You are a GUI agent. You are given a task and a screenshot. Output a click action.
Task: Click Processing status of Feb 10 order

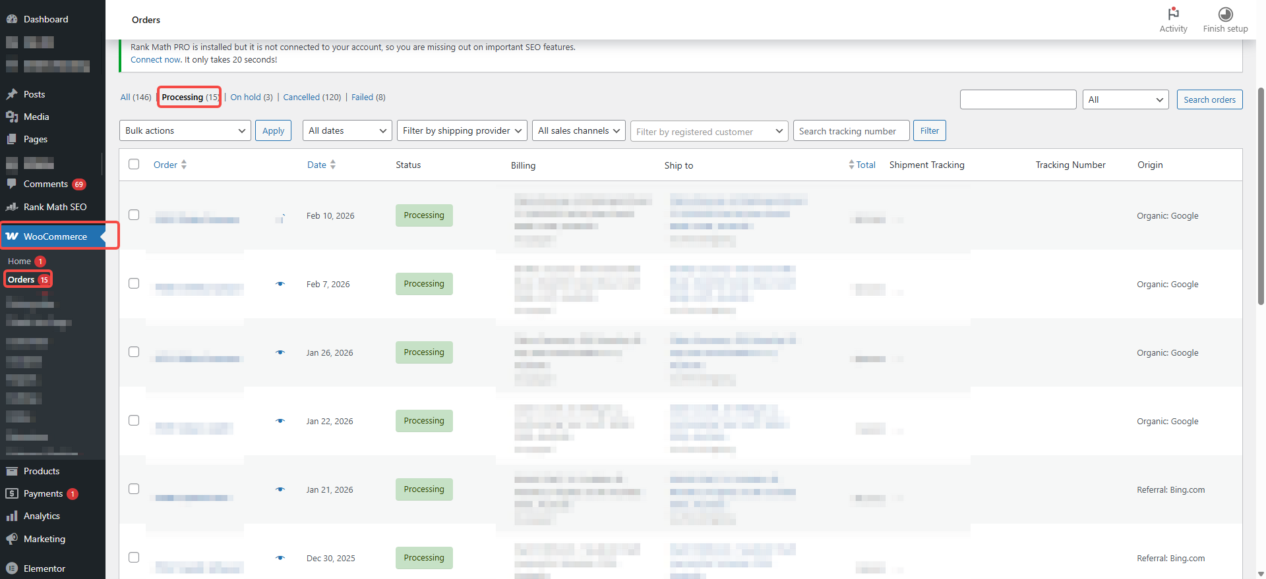424,215
